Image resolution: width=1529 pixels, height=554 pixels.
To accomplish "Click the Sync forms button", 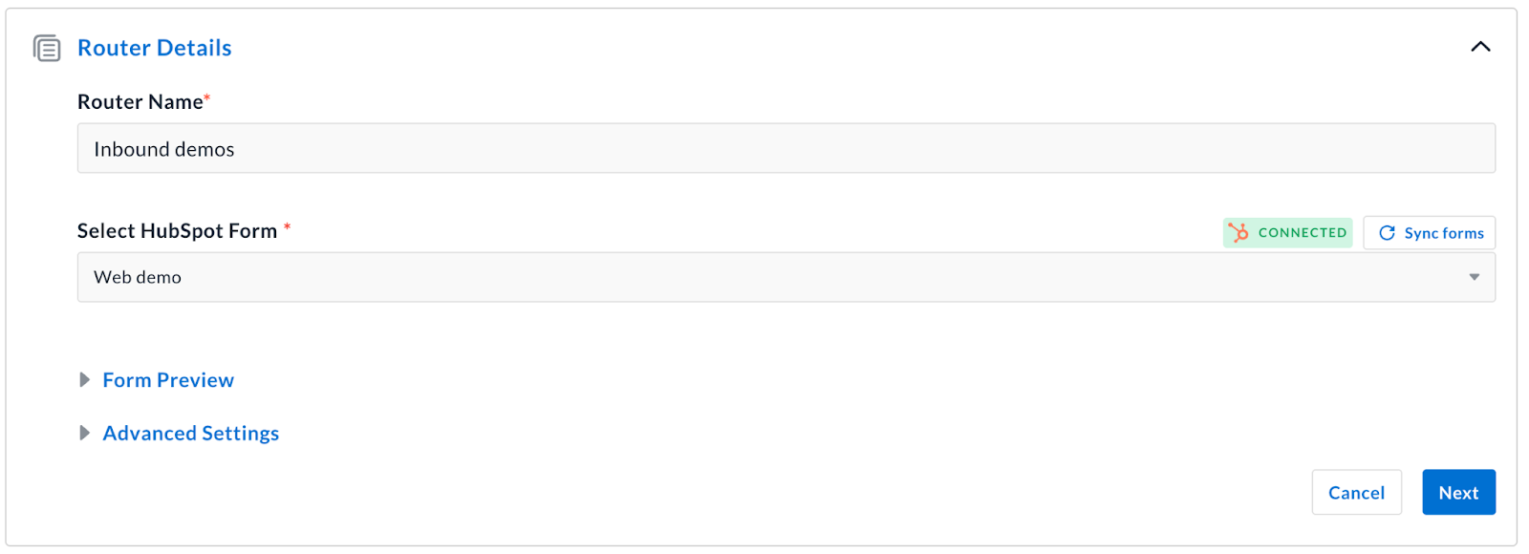I will click(x=1429, y=232).
